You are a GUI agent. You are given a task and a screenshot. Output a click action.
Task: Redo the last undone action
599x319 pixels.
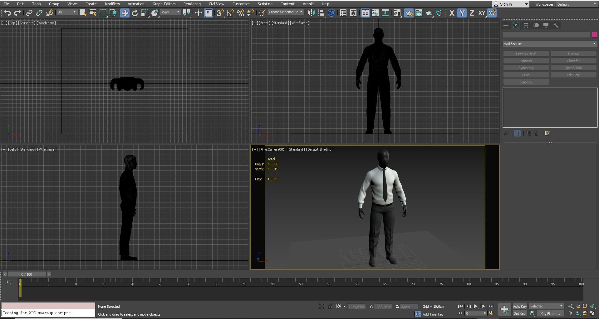tap(17, 13)
